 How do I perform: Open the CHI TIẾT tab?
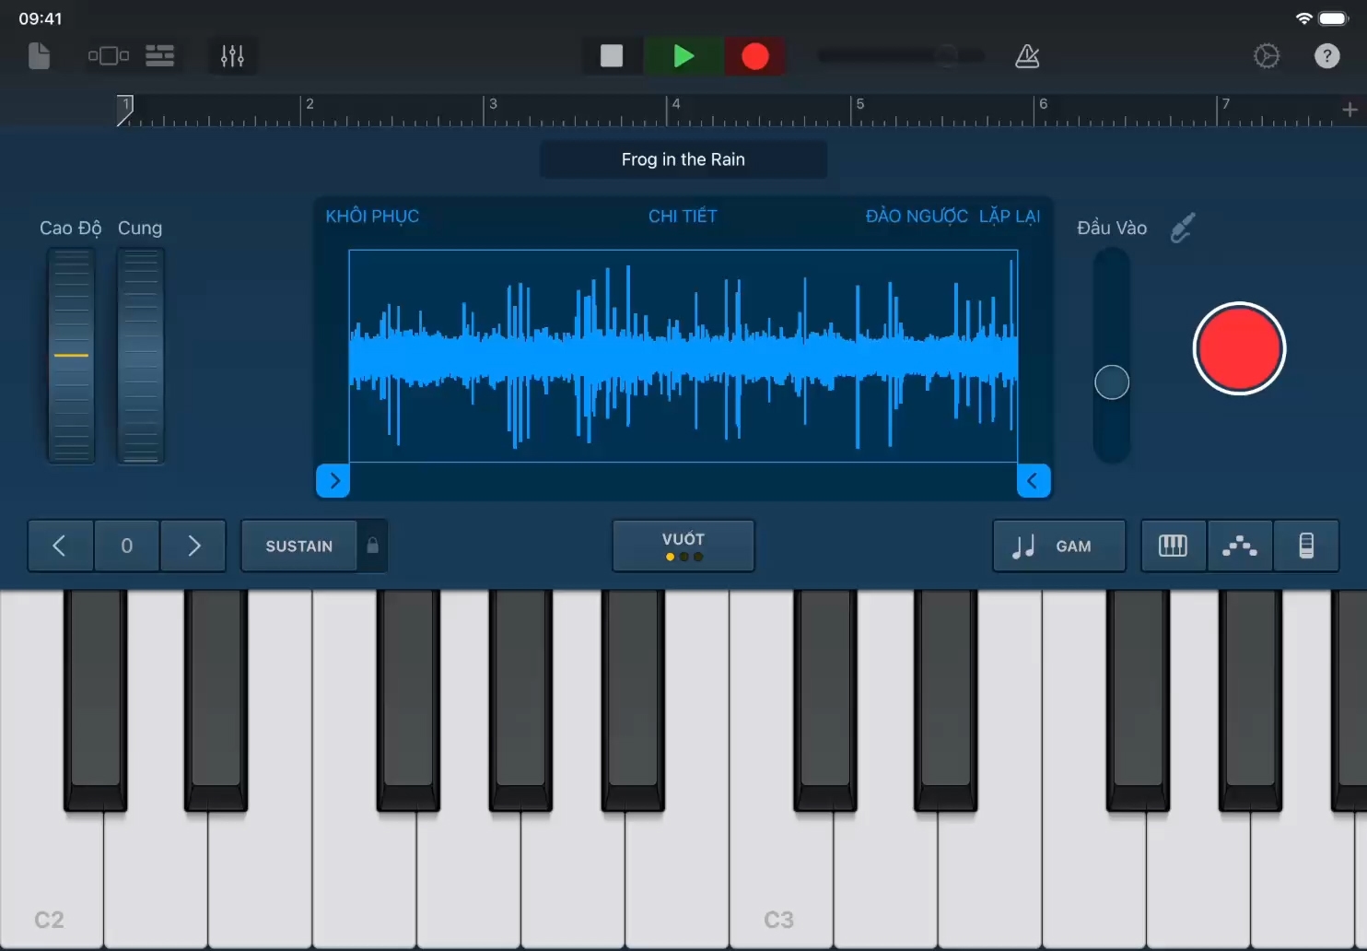coord(683,216)
